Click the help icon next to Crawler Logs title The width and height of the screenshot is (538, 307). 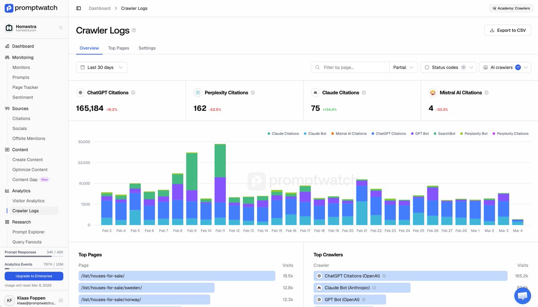[134, 30]
